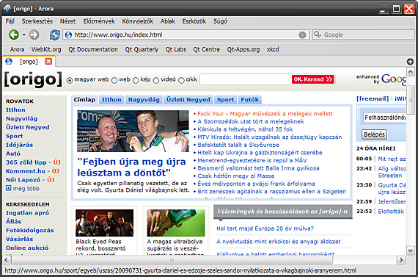
Task: Open the Eszközök menu
Action: (194, 21)
